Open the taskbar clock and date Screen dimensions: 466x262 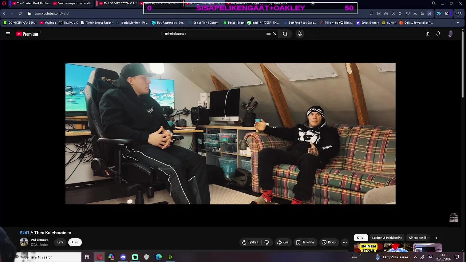point(443,257)
